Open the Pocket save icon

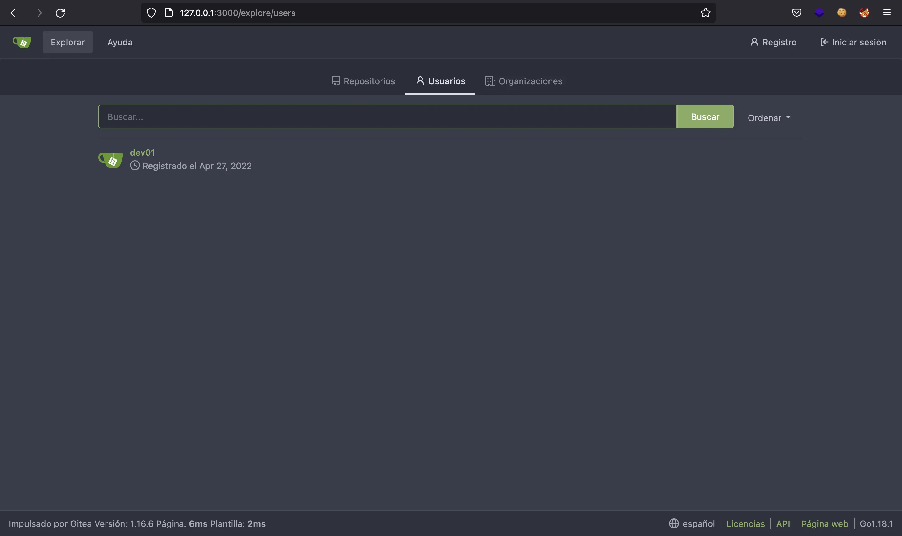pyautogui.click(x=796, y=13)
